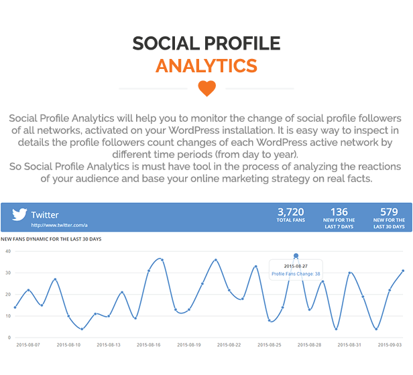Click the 2015-08-16 x-axis date label
Screen dimensions: 413x375
pos(149,345)
